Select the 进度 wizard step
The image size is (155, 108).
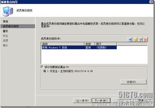coord(6,41)
